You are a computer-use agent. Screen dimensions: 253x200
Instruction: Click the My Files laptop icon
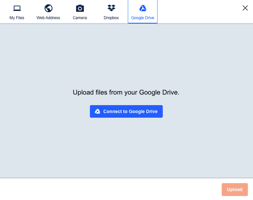pos(17,8)
